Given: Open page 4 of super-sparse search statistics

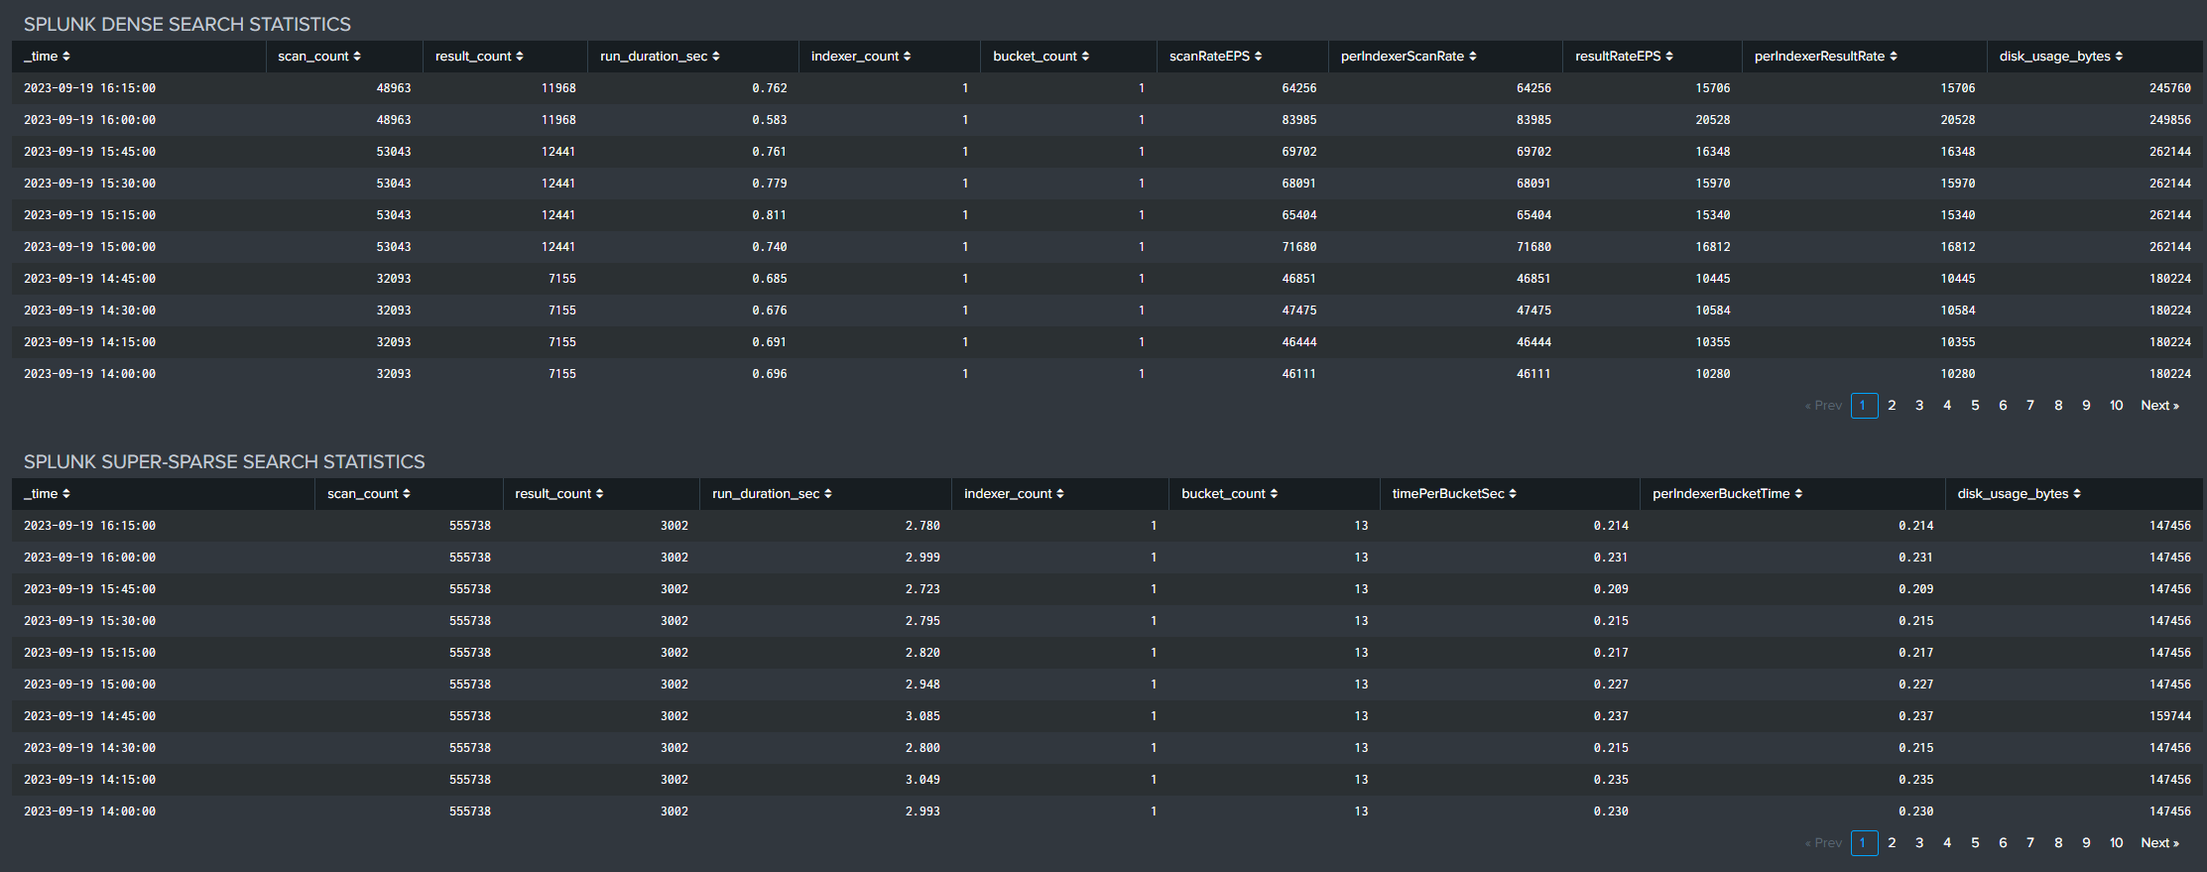Looking at the screenshot, I should coord(1947,843).
